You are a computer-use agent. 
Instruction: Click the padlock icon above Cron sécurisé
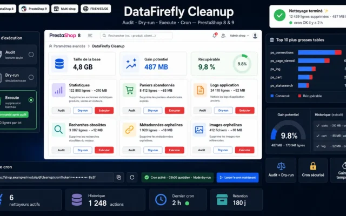tap(313, 166)
